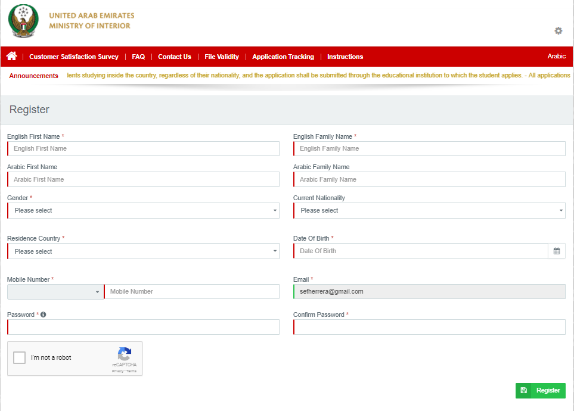The height and width of the screenshot is (411, 574).
Task: Click the UAE Ministry of Interior emblem logo
Action: coord(23,21)
